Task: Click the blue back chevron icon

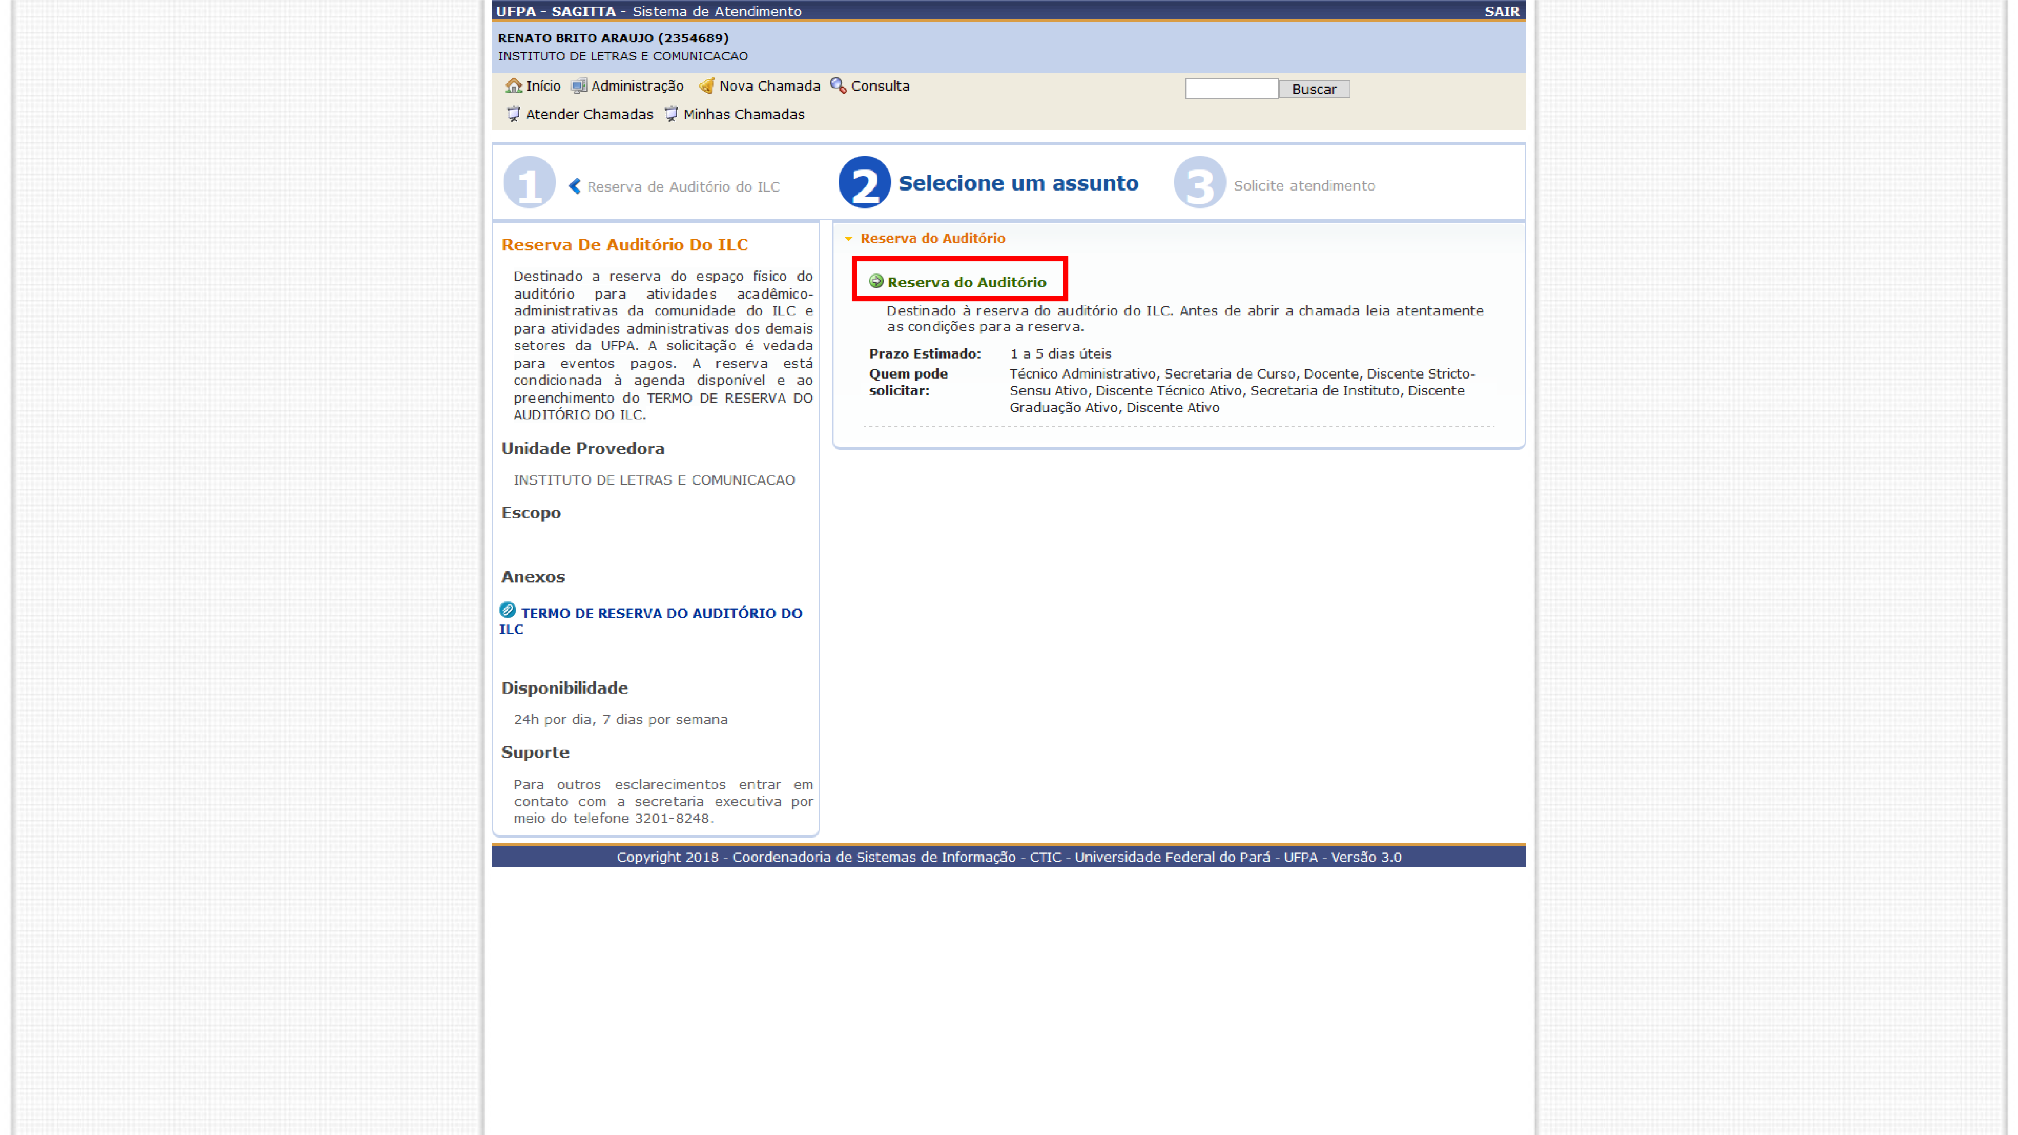Action: click(574, 186)
